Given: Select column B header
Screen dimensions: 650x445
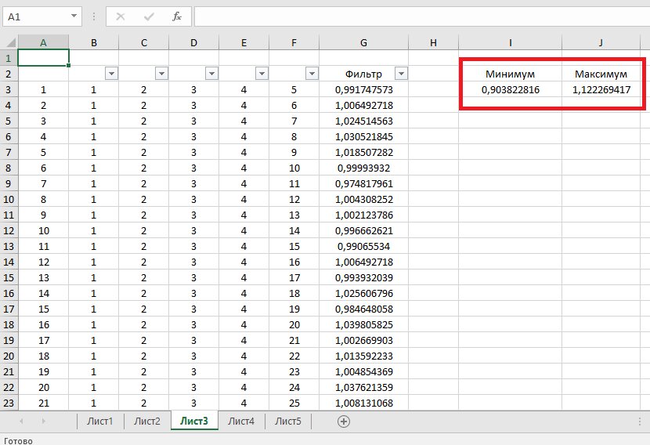Looking at the screenshot, I should point(94,42).
